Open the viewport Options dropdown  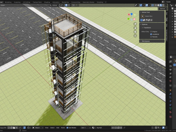163,9
